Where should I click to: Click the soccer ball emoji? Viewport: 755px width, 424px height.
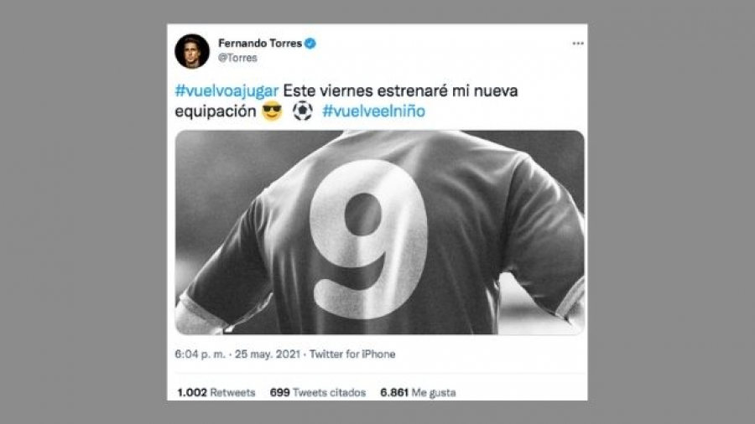(x=302, y=111)
